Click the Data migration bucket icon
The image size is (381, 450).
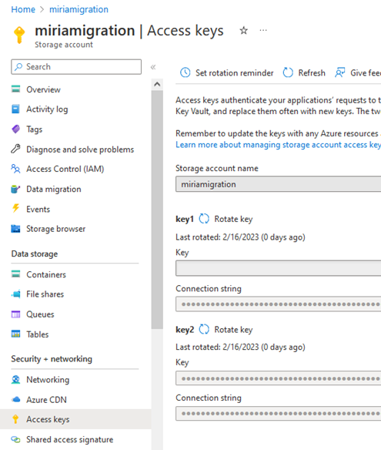[x=15, y=189]
